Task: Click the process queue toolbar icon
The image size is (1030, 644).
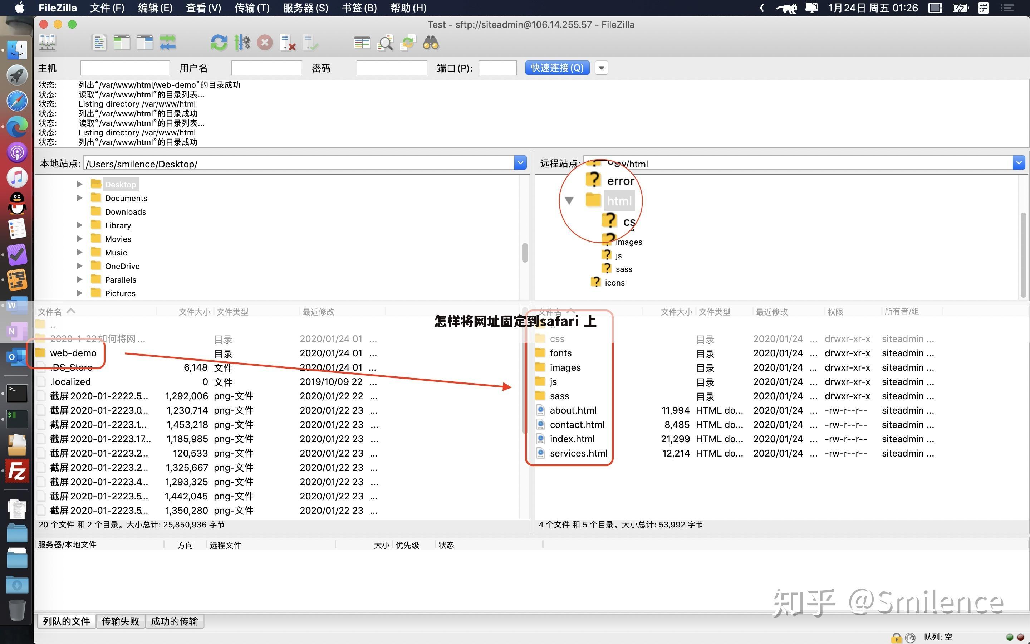Action: (242, 43)
